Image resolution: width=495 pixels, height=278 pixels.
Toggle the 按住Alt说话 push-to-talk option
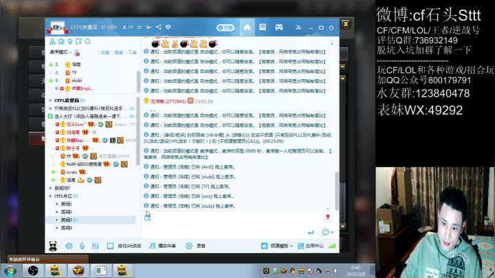tap(124, 246)
